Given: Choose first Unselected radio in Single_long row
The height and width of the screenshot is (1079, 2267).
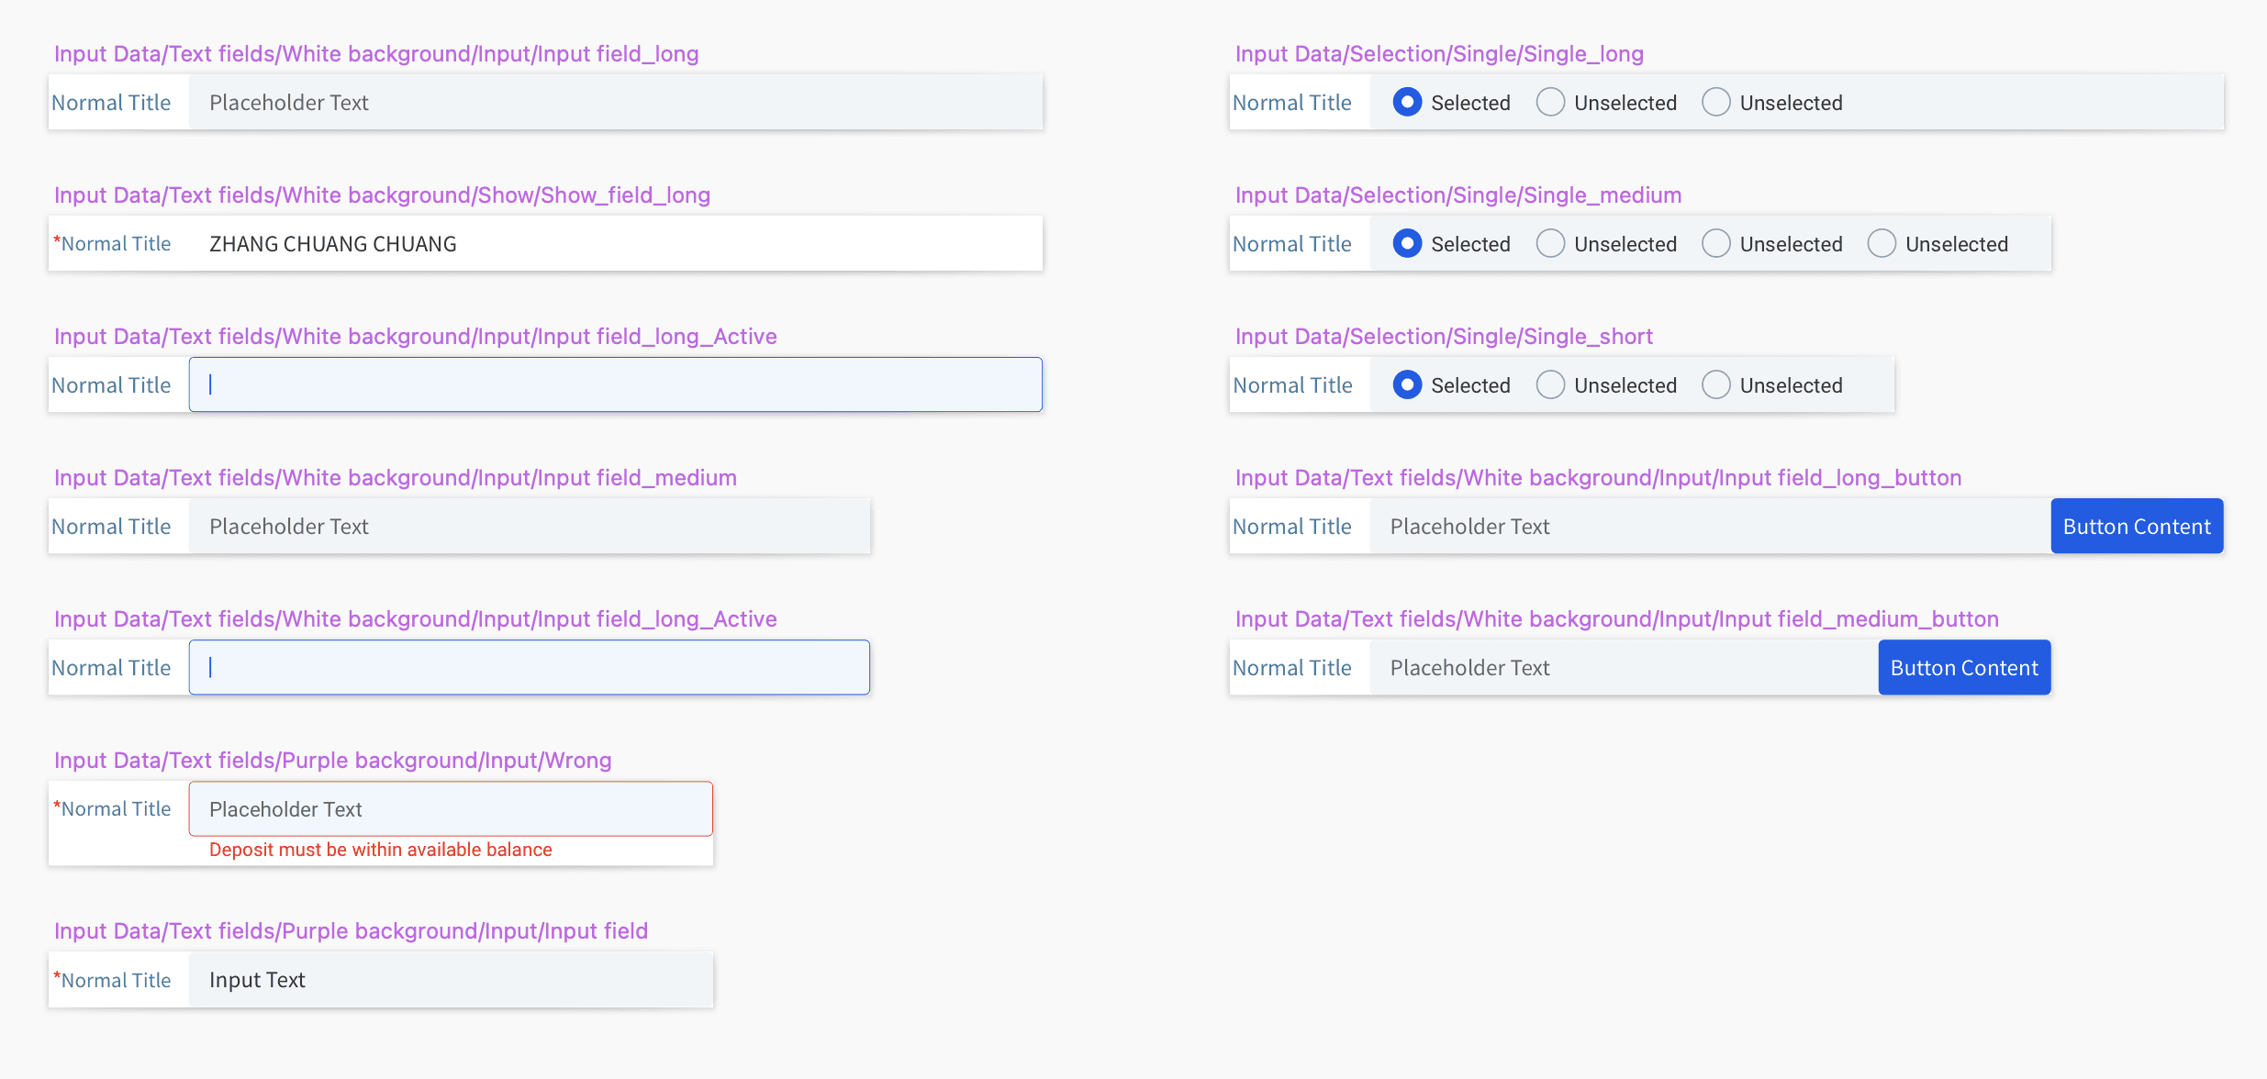Looking at the screenshot, I should (1550, 102).
